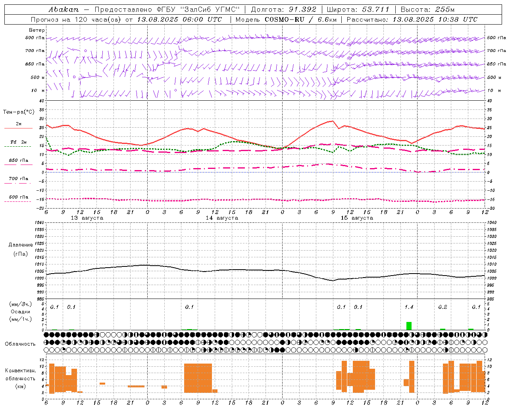Screen dimensions: 508x406
Task: Click the "Осадки" precipitation label
Action: pos(20,312)
